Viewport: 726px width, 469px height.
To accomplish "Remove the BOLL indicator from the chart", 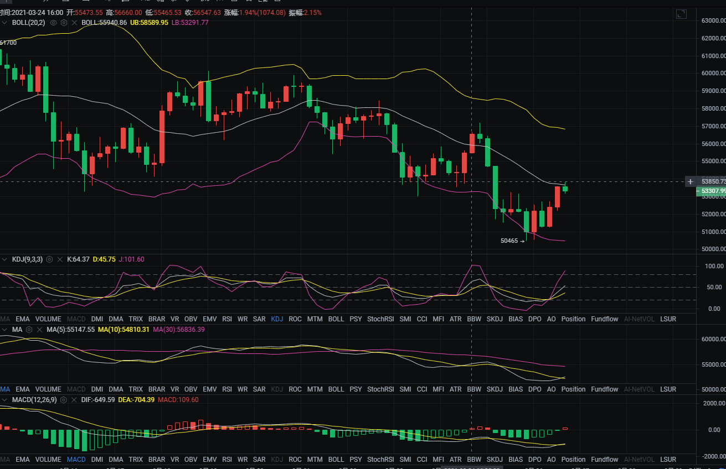I will (x=75, y=23).
